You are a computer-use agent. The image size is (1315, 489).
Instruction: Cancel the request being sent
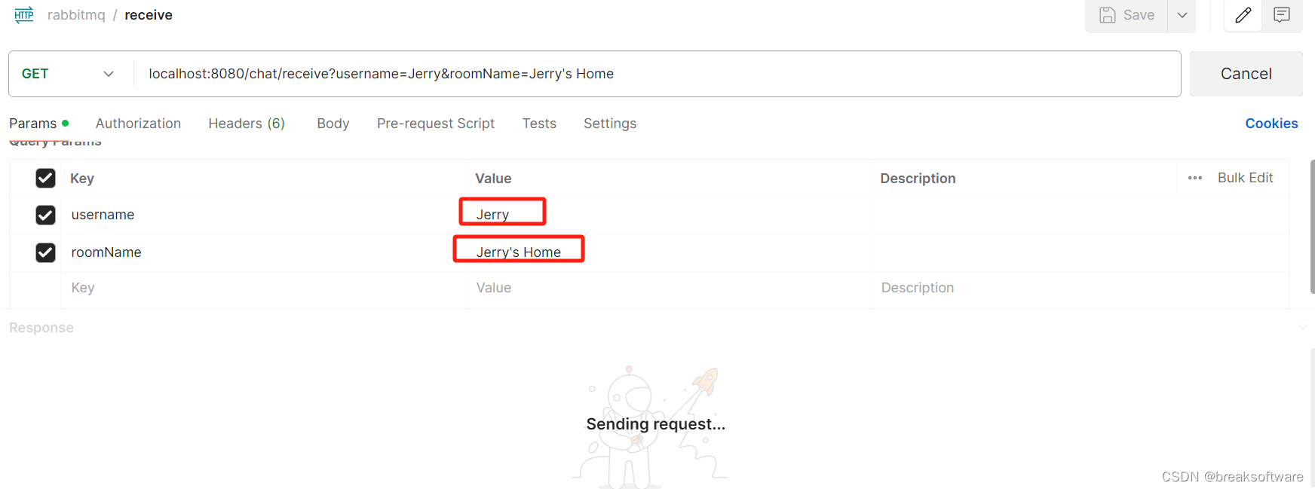1246,74
